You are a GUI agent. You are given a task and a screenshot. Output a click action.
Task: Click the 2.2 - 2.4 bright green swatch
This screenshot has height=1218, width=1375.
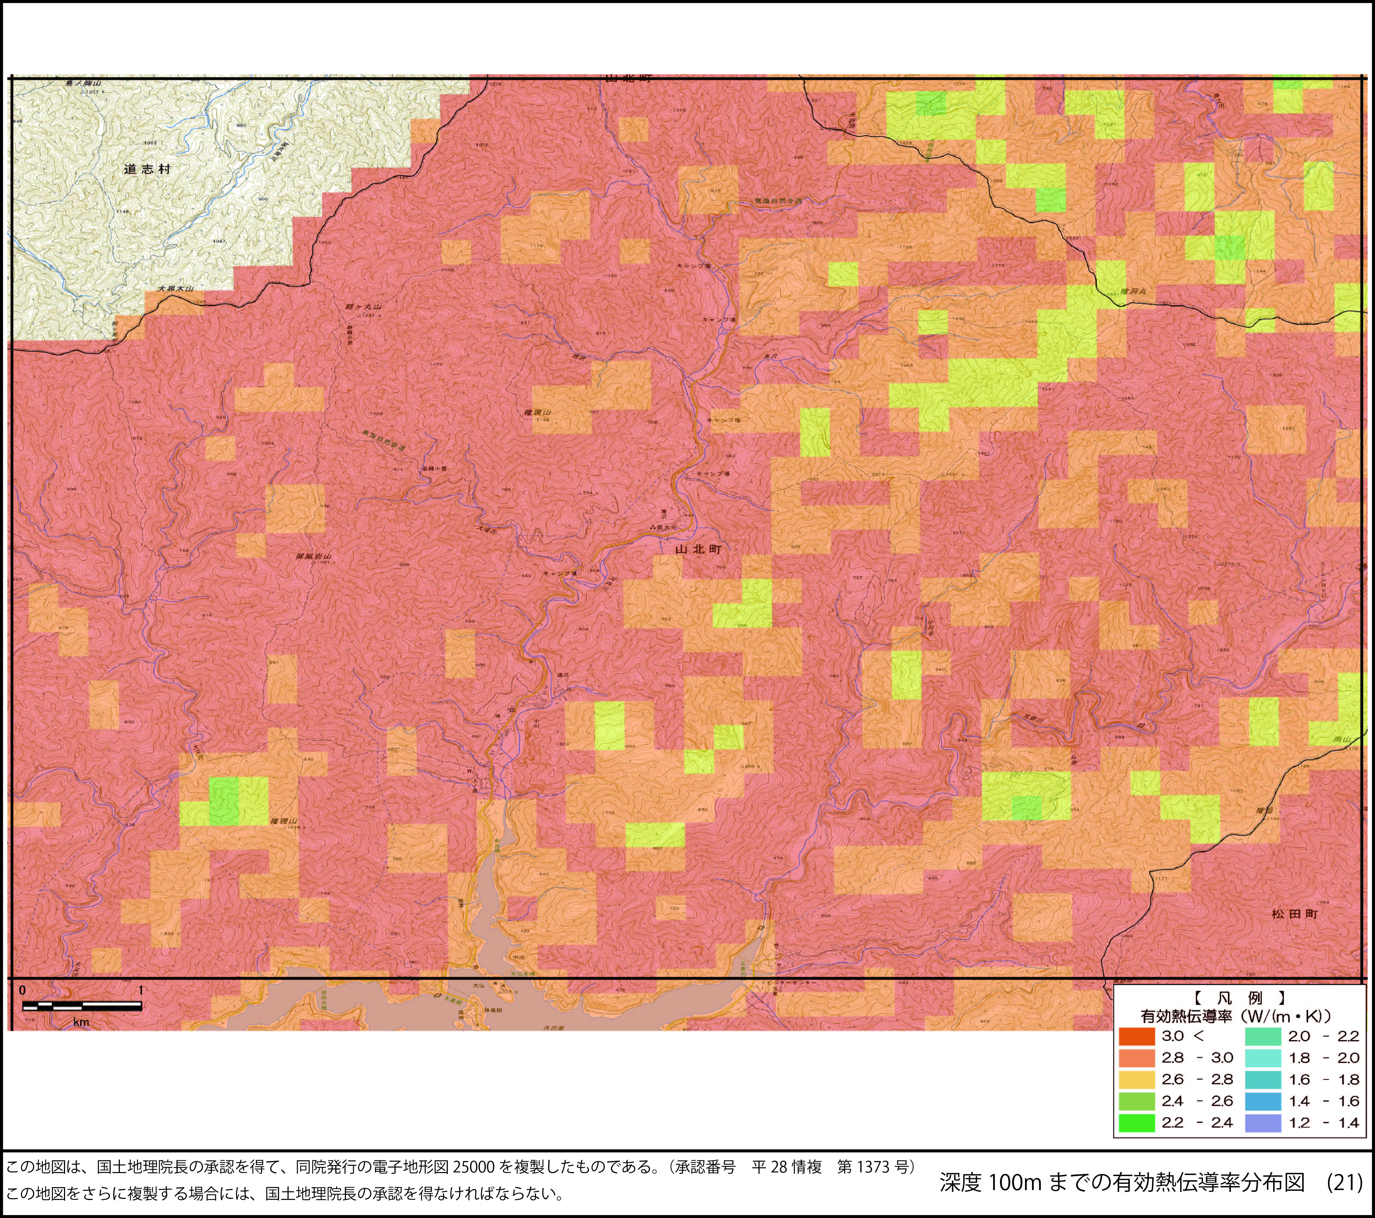tap(1137, 1122)
